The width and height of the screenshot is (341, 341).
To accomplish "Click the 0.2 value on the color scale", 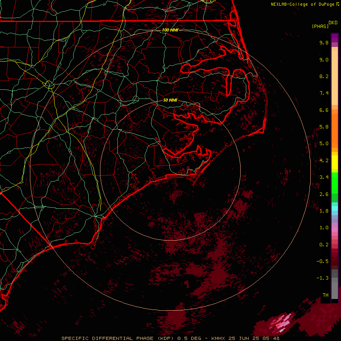I will 324,245.
